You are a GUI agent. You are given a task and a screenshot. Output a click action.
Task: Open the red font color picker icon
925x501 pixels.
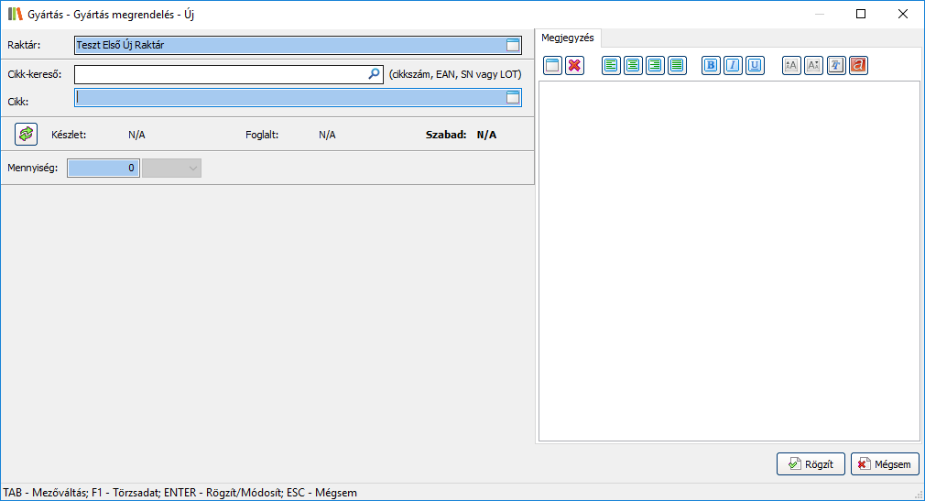(x=858, y=65)
